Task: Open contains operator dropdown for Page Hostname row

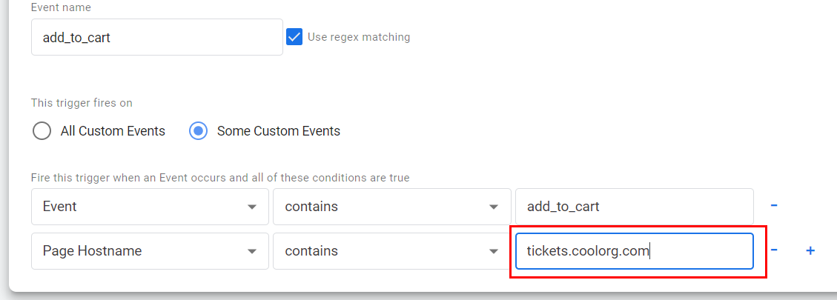Action: (391, 251)
